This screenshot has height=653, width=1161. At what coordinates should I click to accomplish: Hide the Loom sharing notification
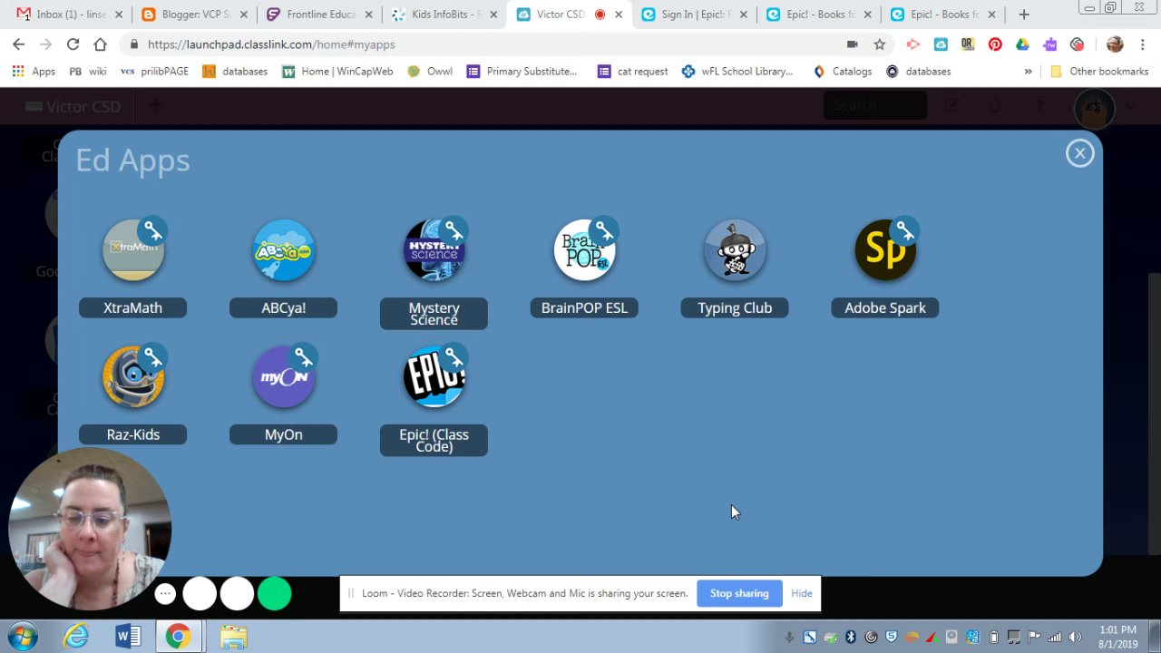pos(802,593)
